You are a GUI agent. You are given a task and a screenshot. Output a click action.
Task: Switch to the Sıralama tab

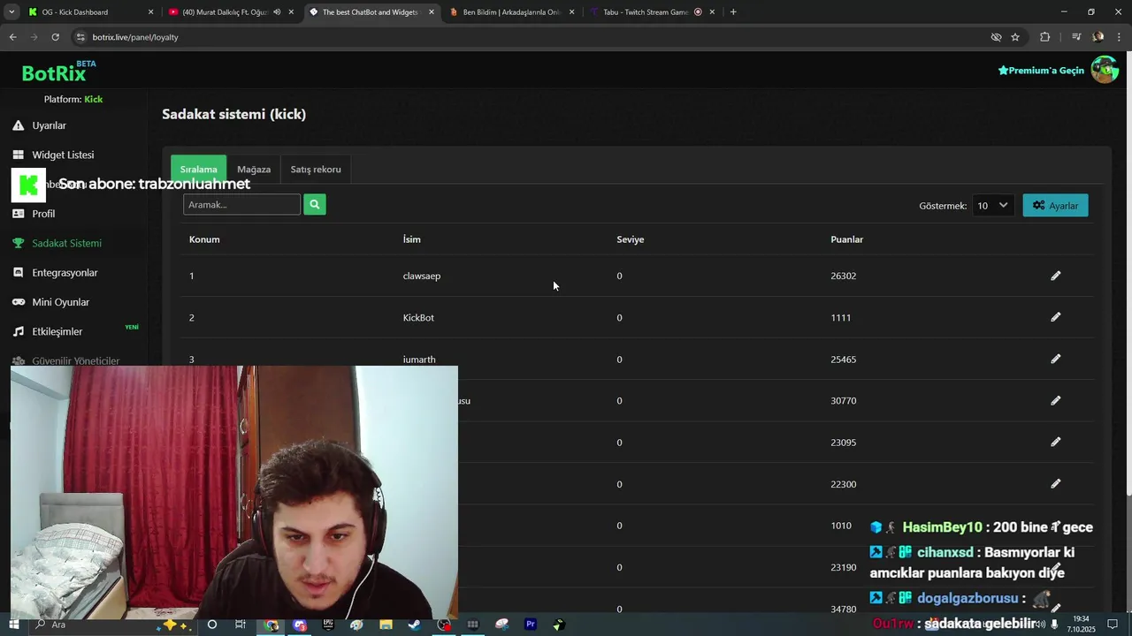(199, 169)
